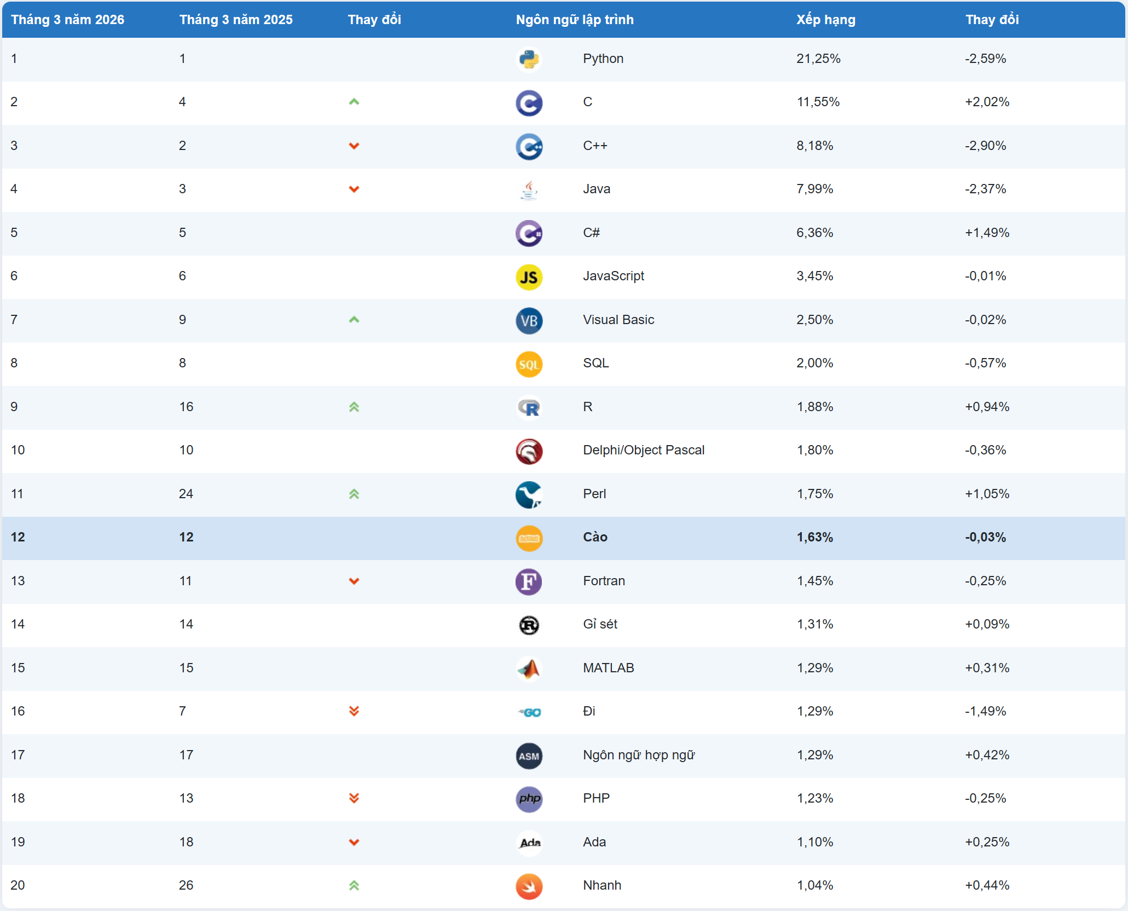Click the MATLAB logo icon
The width and height of the screenshot is (1128, 911).
[x=529, y=668]
